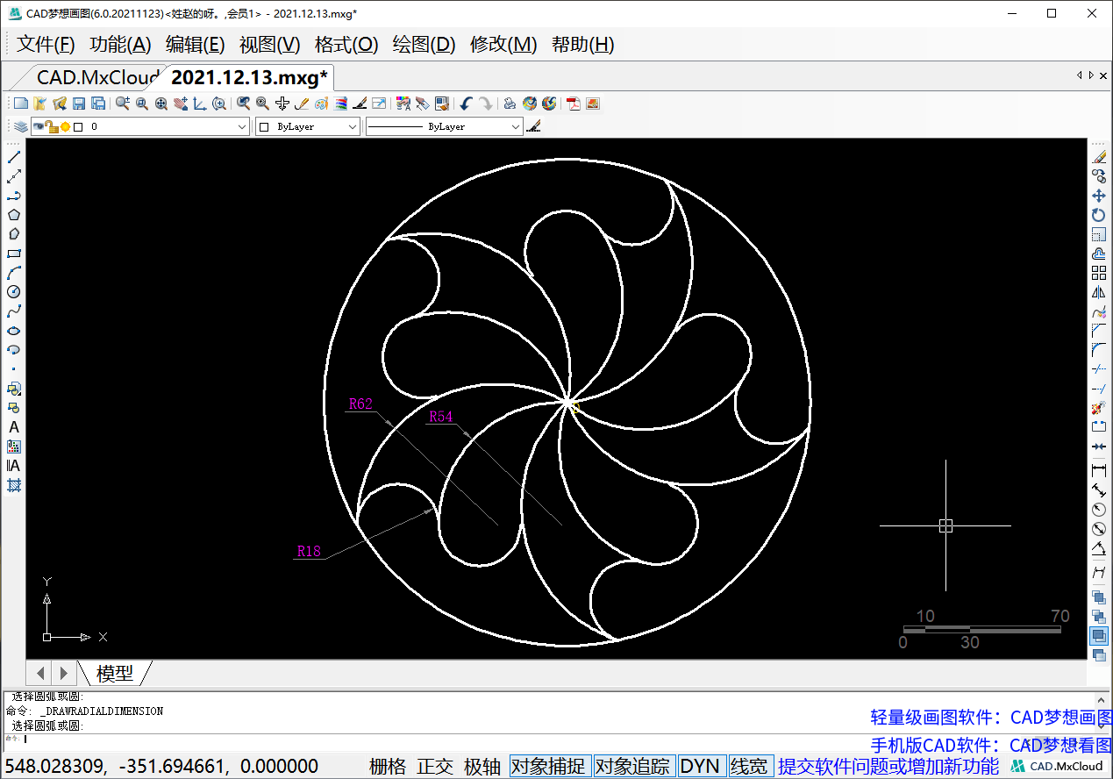Choose the Polygon drawing tool
This screenshot has width=1113, height=779.
click(14, 215)
